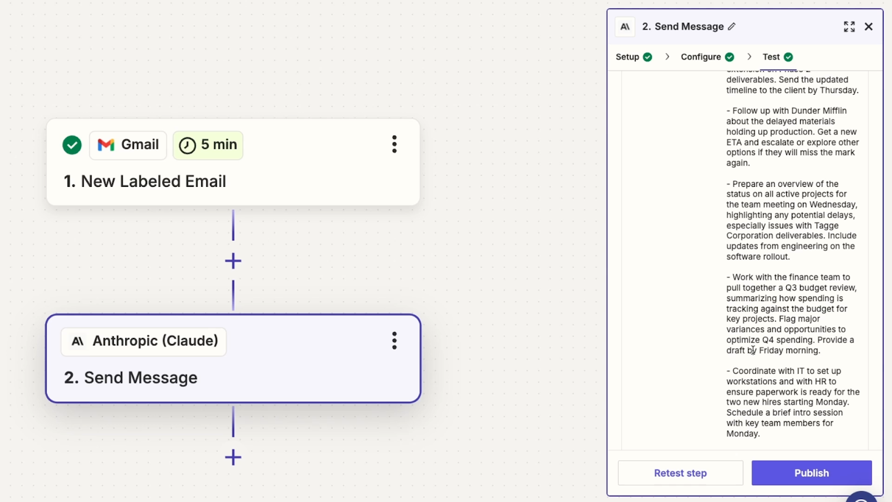Viewport: 892px width, 502px height.
Task: Select the New Labeled Email step title
Action: [145, 181]
